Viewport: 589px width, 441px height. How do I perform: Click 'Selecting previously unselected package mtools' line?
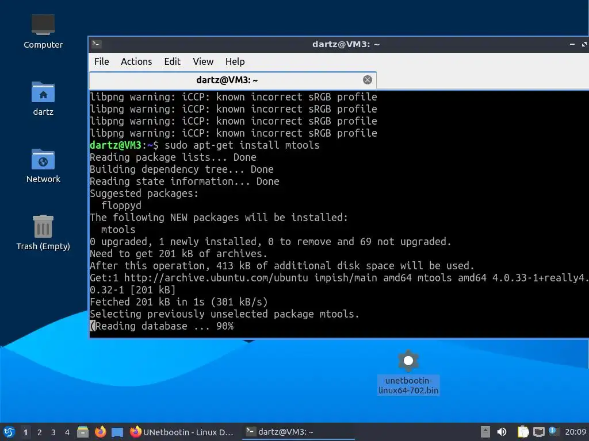225,314
